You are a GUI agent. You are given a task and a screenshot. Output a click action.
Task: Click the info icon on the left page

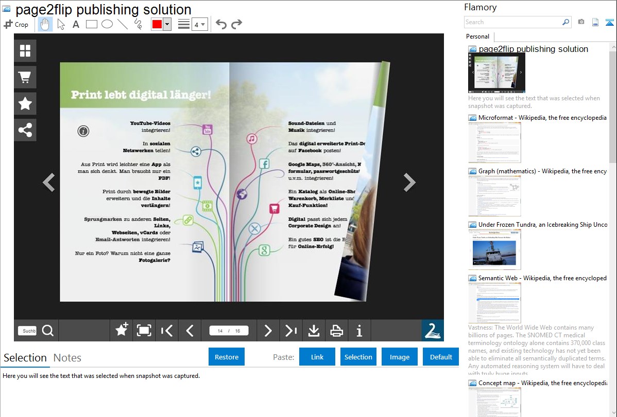pos(83,131)
